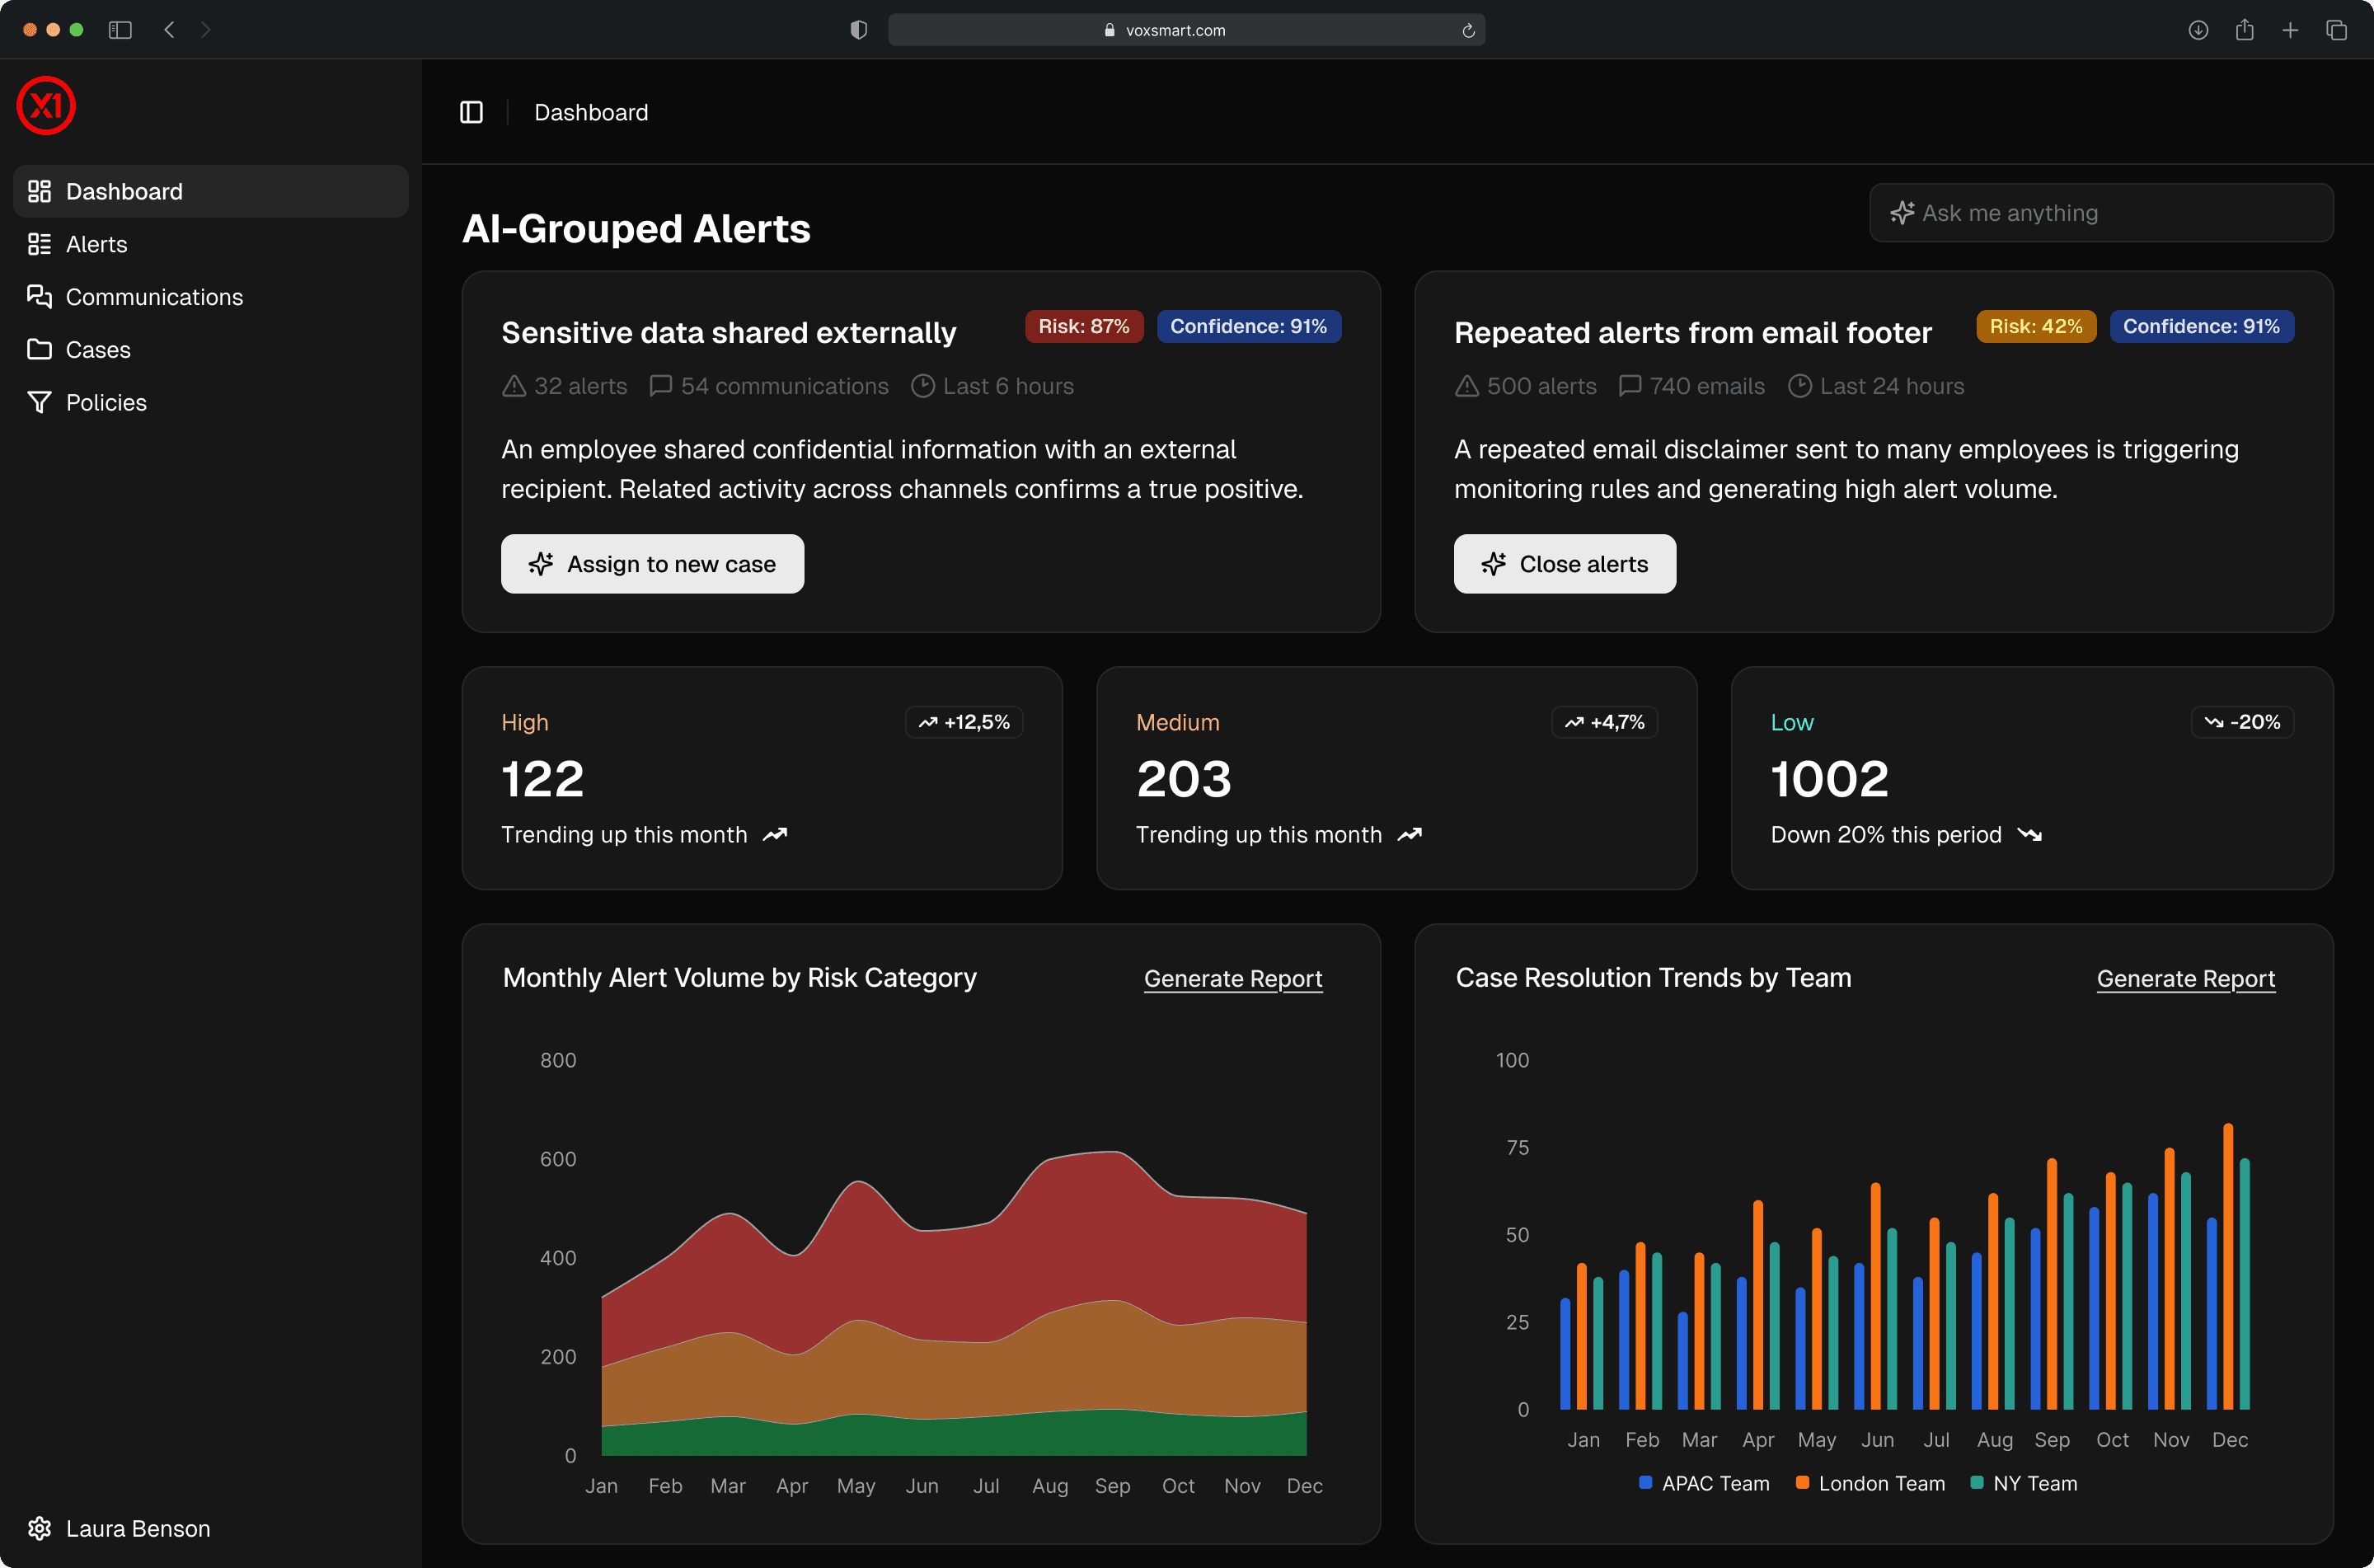Viewport: 2374px width, 1568px height.
Task: Open Generate Report for Case Resolution Trends
Action: pos(2185,978)
